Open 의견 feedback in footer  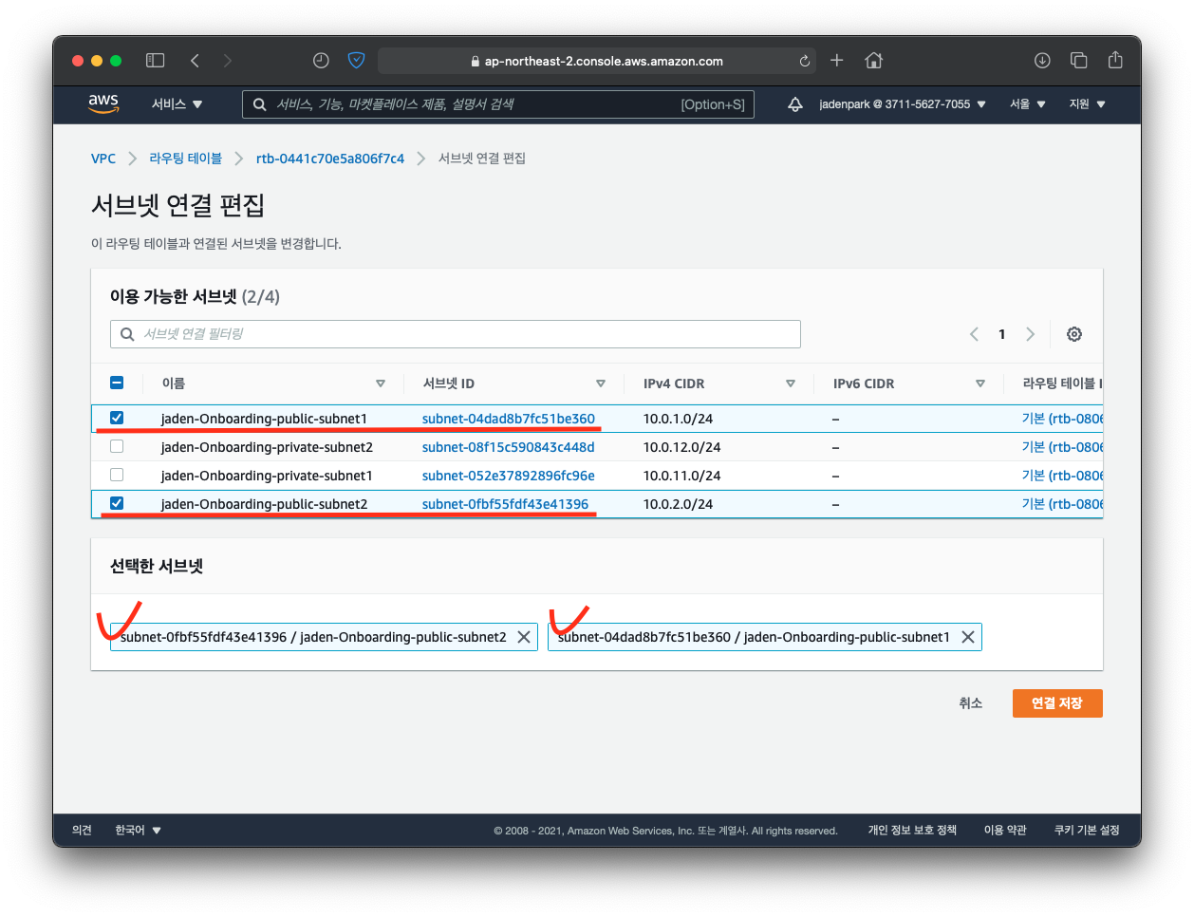[x=83, y=830]
